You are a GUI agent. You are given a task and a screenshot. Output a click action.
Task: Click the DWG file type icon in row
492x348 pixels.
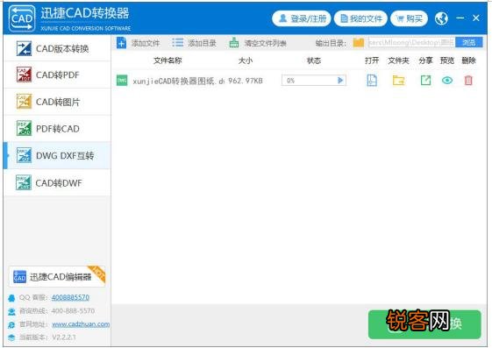coord(122,81)
